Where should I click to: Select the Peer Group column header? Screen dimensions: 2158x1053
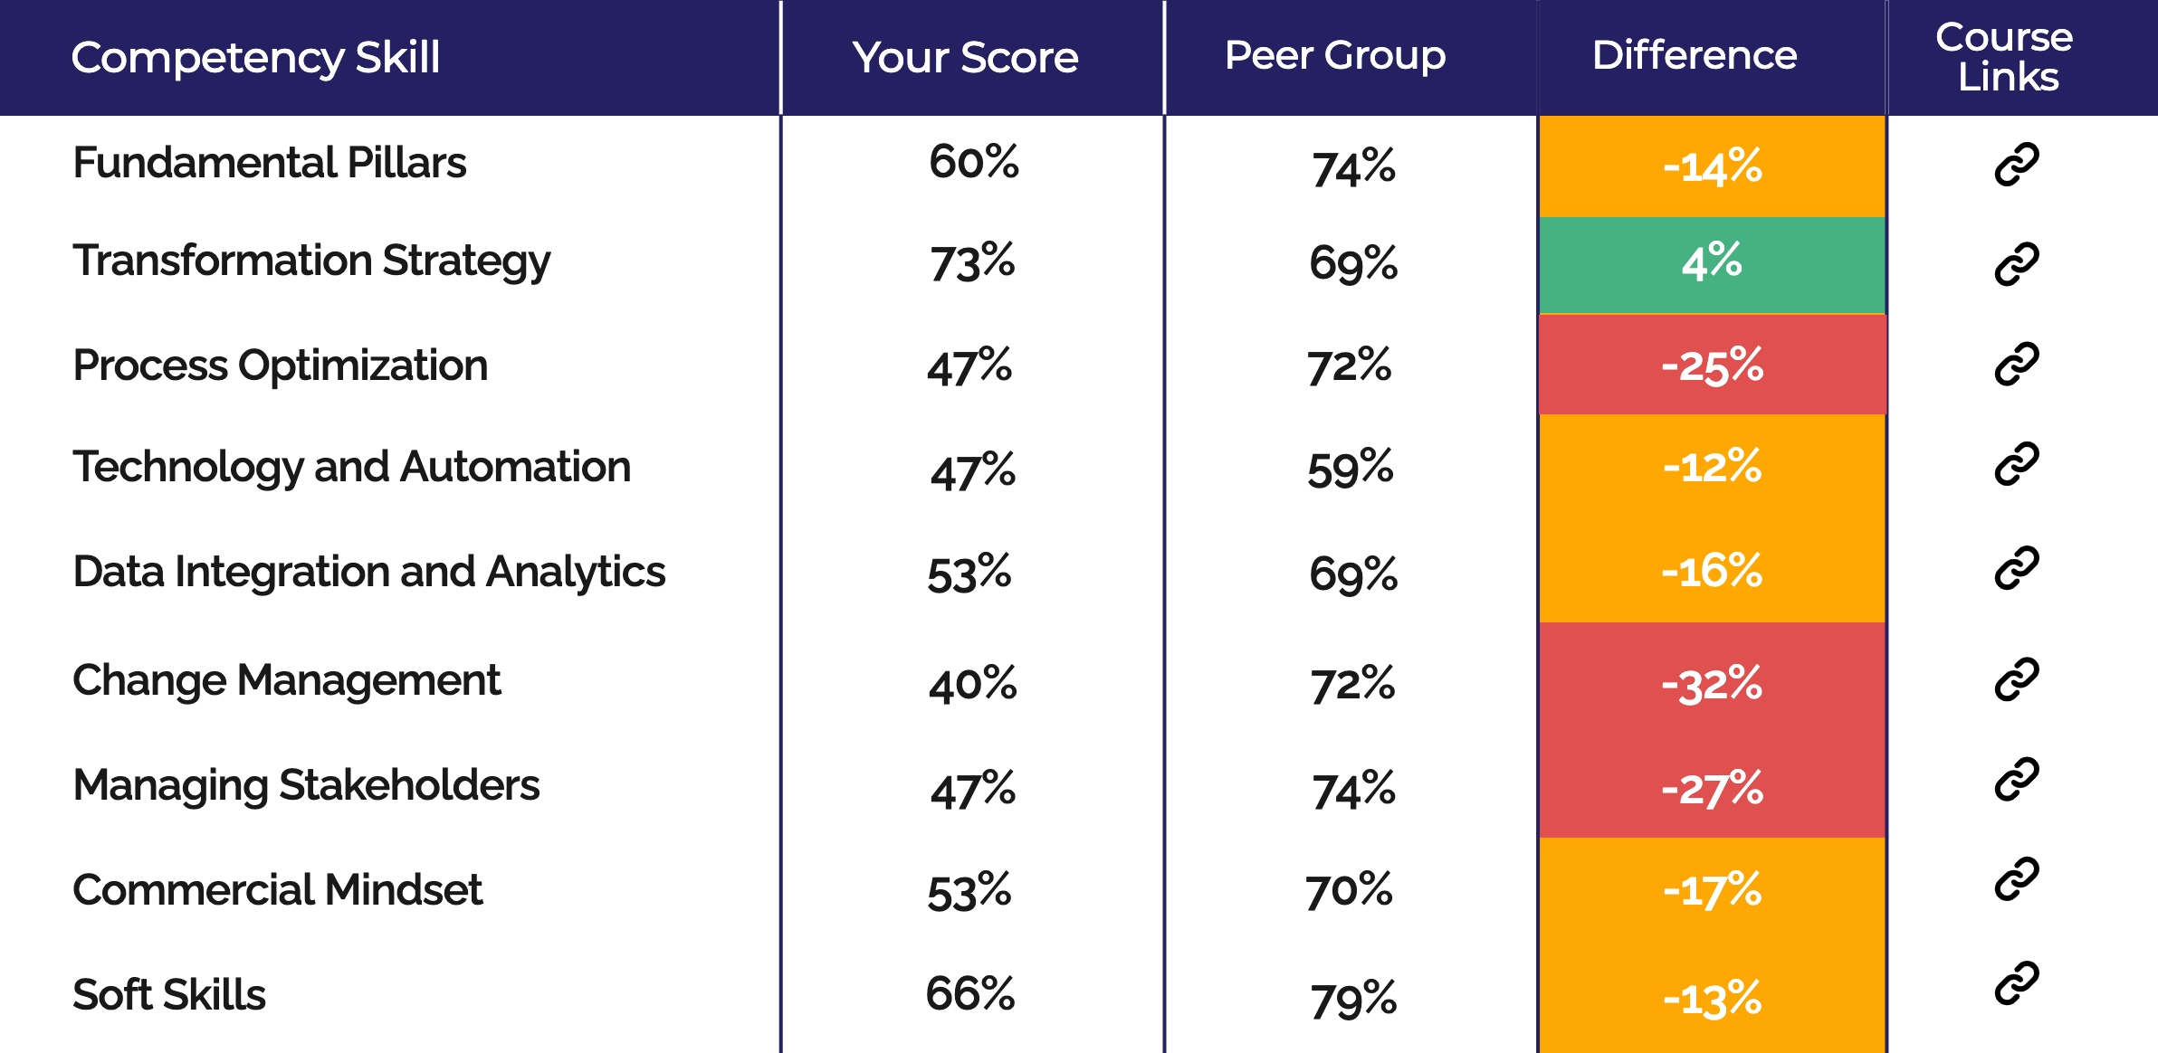1335,56
